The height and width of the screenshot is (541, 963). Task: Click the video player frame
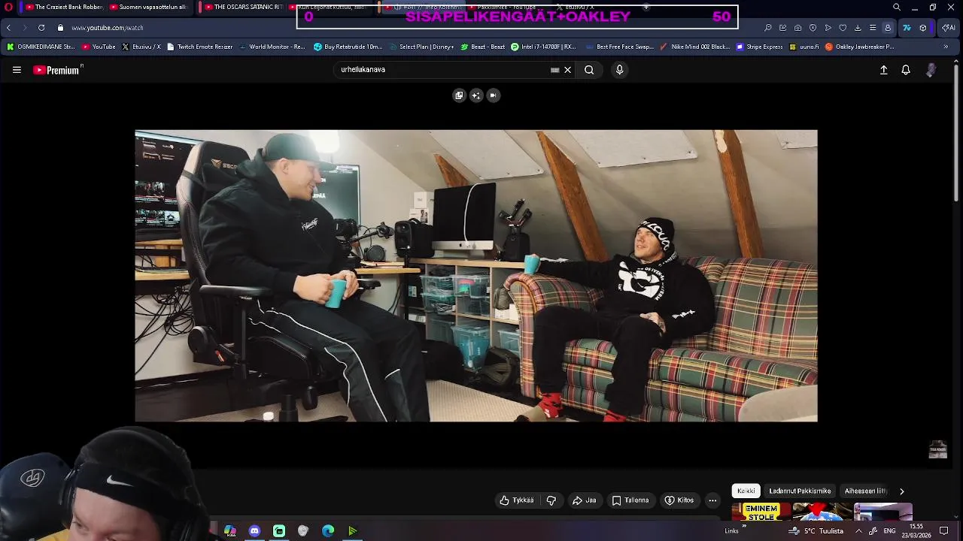(x=476, y=276)
